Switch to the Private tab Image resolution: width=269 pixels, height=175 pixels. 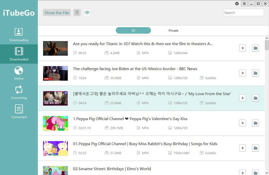tap(173, 30)
